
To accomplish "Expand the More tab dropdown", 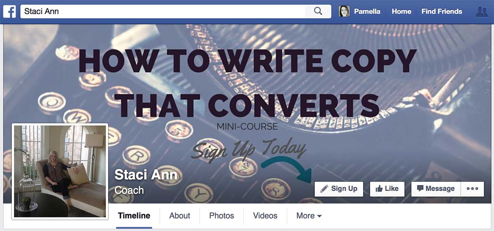I will (x=309, y=216).
